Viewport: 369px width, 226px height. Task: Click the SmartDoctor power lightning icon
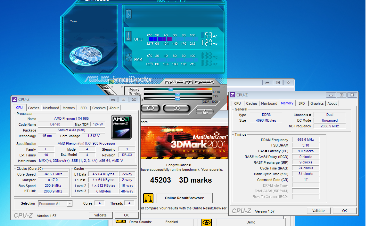point(128,14)
